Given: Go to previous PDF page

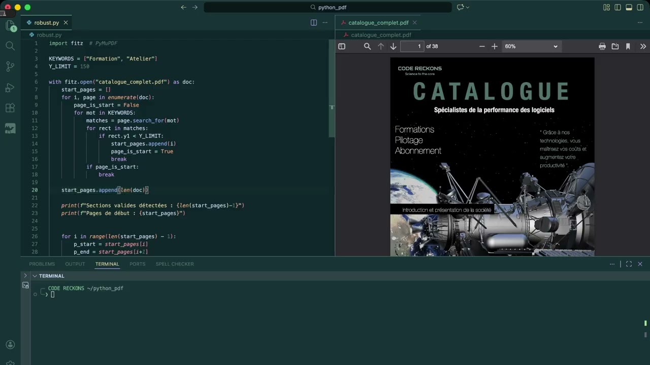Looking at the screenshot, I should (x=381, y=46).
